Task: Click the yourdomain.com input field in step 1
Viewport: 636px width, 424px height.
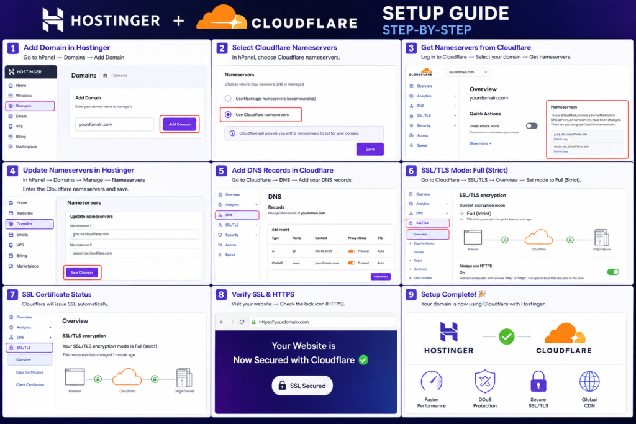Action: pyautogui.click(x=114, y=124)
